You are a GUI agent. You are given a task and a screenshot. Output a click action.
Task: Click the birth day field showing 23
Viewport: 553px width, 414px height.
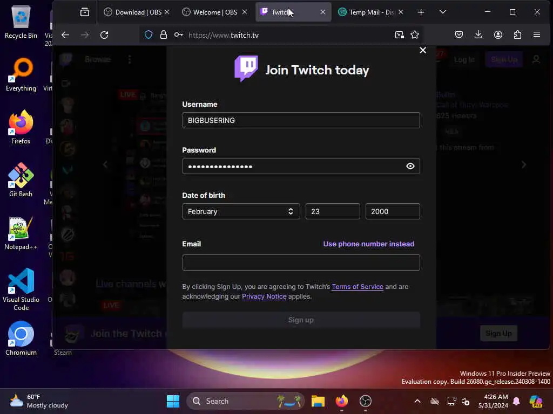(x=333, y=211)
